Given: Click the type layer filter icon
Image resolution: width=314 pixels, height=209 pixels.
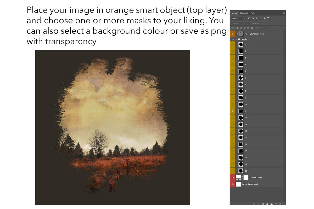Looking at the screenshot, I should tap(257, 19).
